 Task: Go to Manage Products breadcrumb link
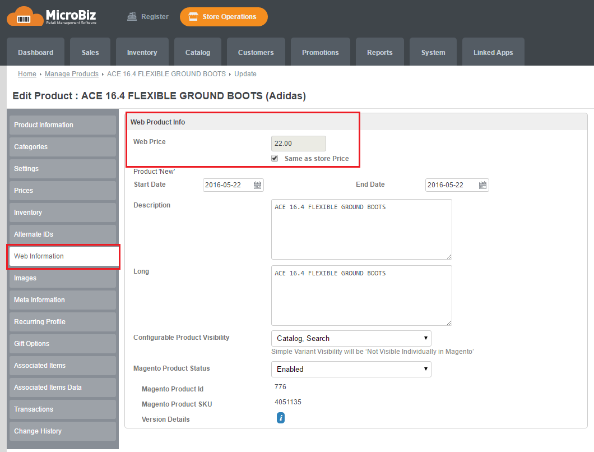(72, 74)
